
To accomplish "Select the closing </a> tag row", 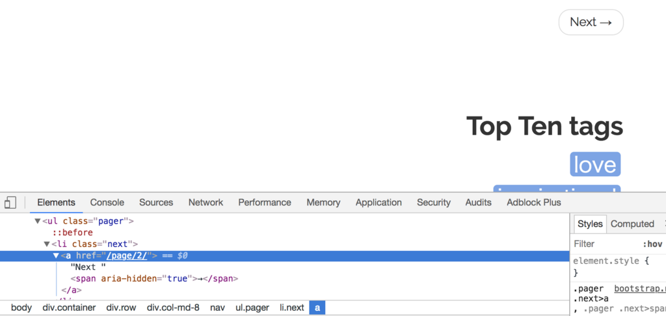I will point(72,290).
